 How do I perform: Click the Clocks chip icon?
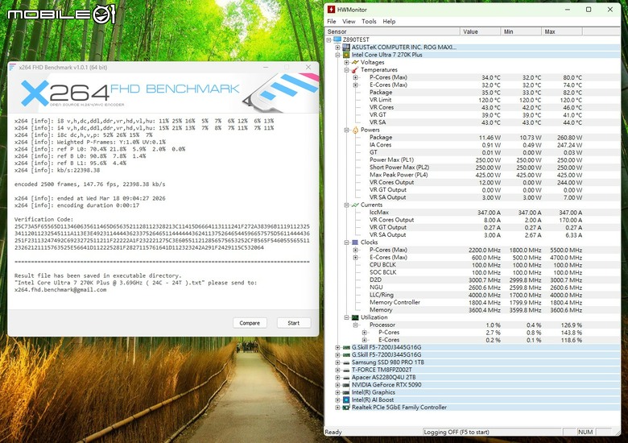pos(355,242)
